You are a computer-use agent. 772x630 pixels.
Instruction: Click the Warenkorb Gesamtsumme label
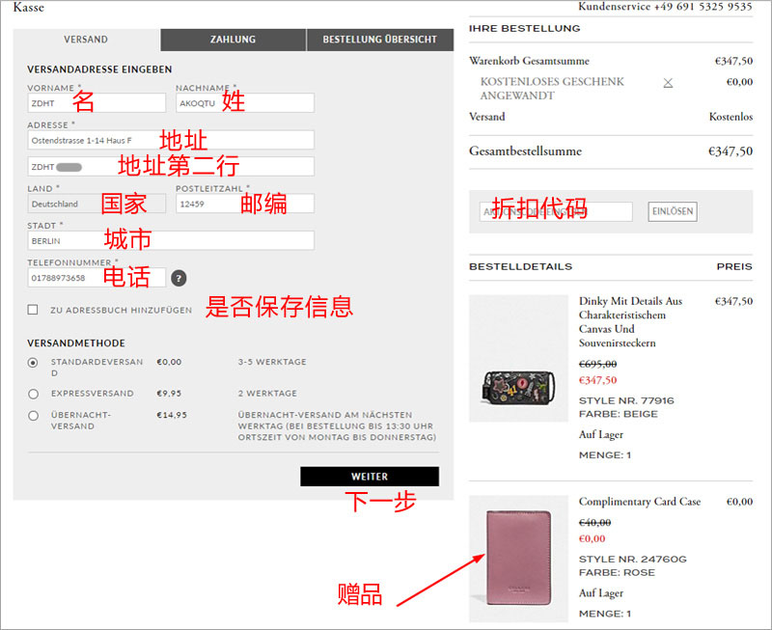529,61
